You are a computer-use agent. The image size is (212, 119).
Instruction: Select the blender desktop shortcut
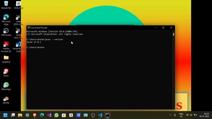pyautogui.click(x=6, y=100)
